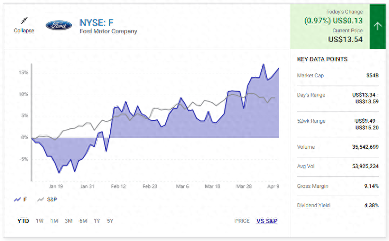Screen dimensions: 389x241
Task: Click the Market Cap value $54B
Action: pos(373,75)
